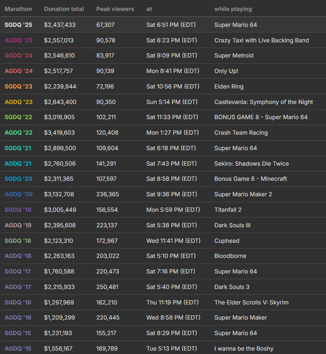Select the 'Elden Ring' game cell
Viewport: 326px width, 354px height.
tap(229, 87)
